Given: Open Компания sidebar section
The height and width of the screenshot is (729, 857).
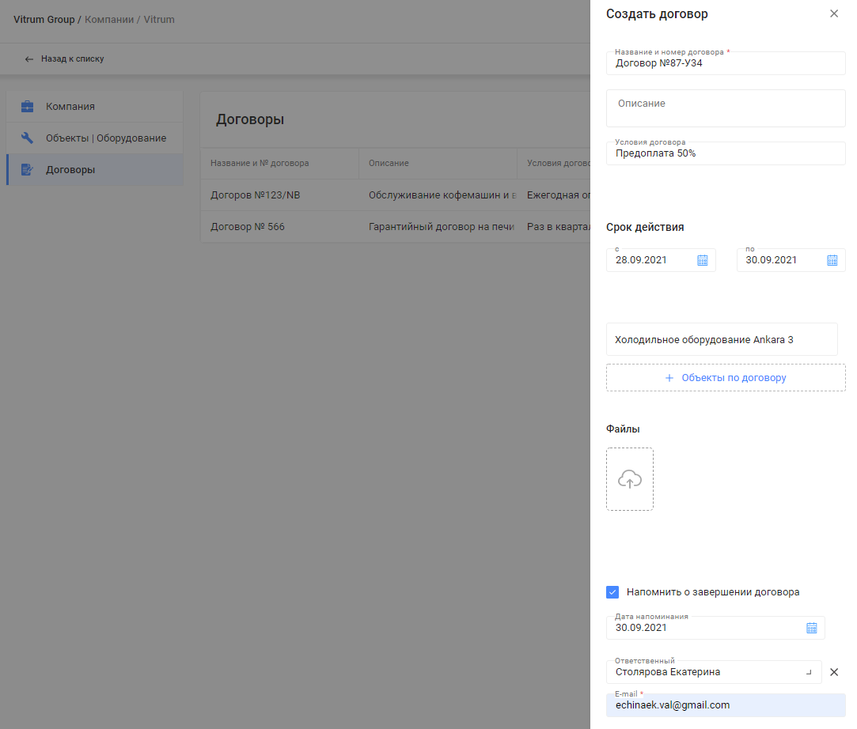Looking at the screenshot, I should tap(94, 107).
